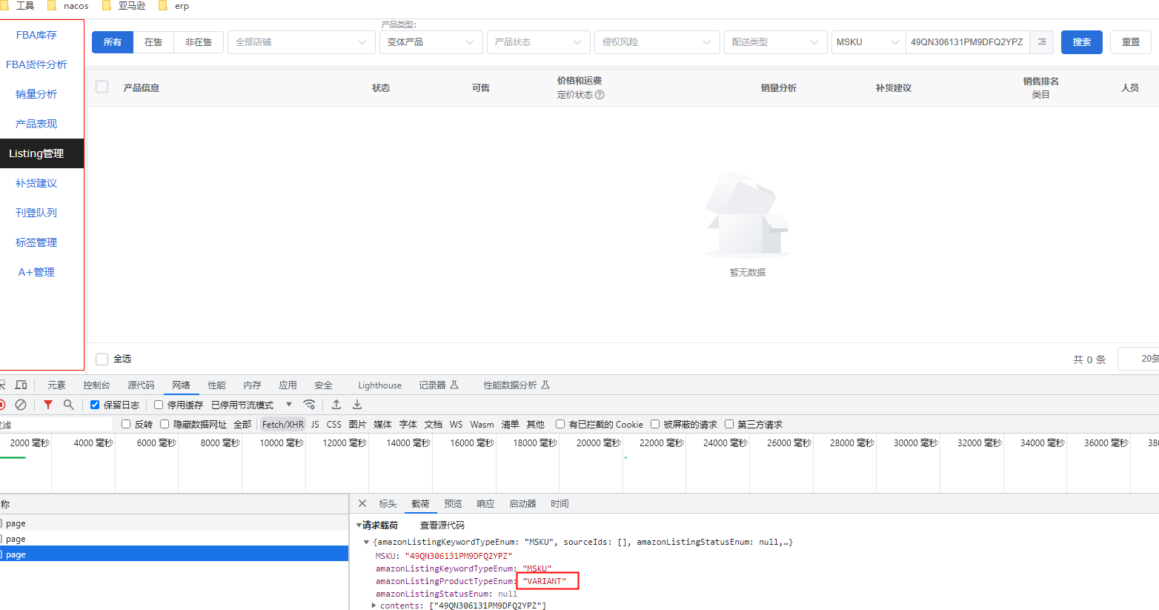Clear the network log

click(x=21, y=405)
